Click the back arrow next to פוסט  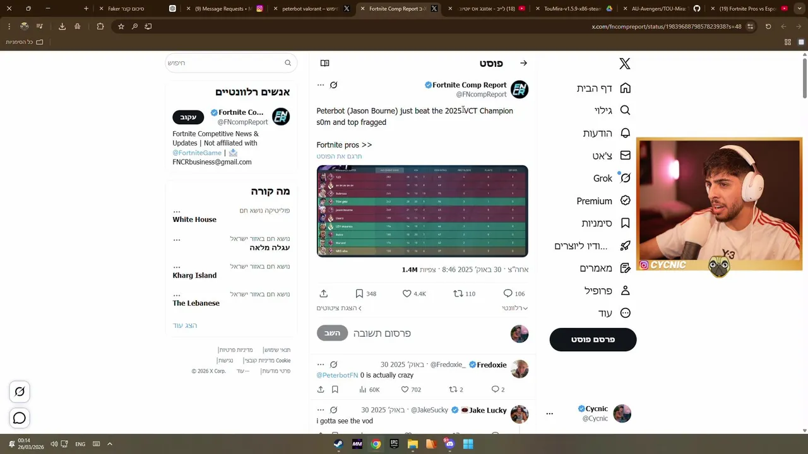[x=523, y=63]
